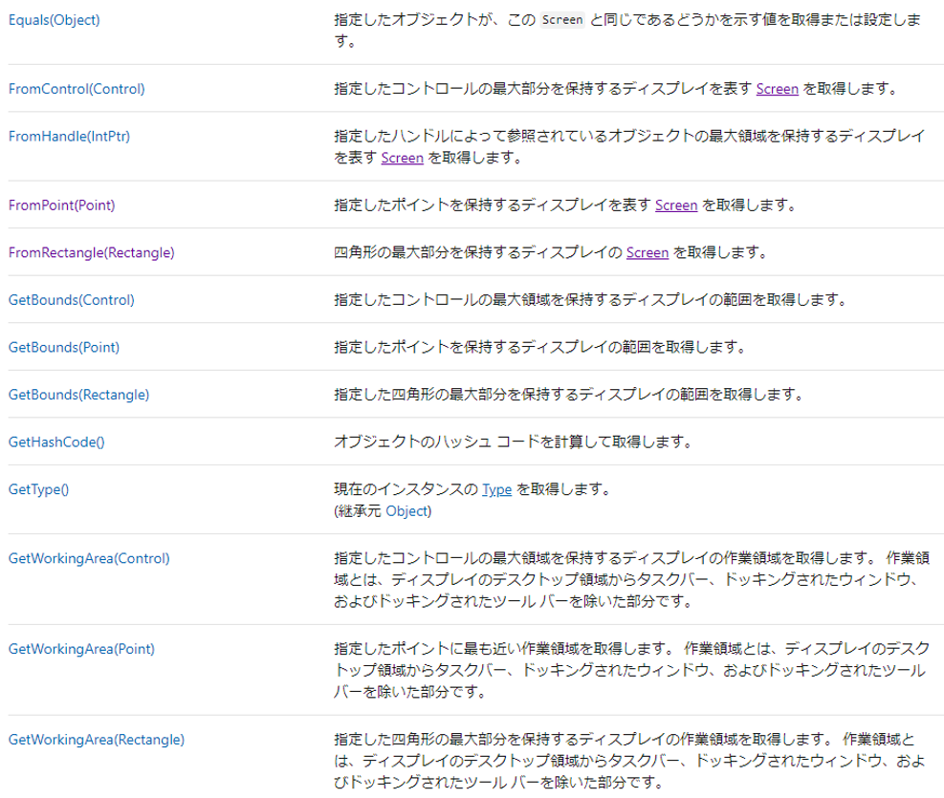Open the FromPoint(Point) method page
Screen dimensions: 944x798
point(64,205)
